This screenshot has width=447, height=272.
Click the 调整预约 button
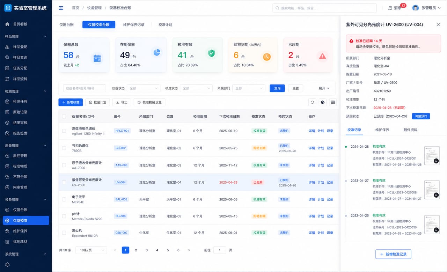[x=421, y=116]
